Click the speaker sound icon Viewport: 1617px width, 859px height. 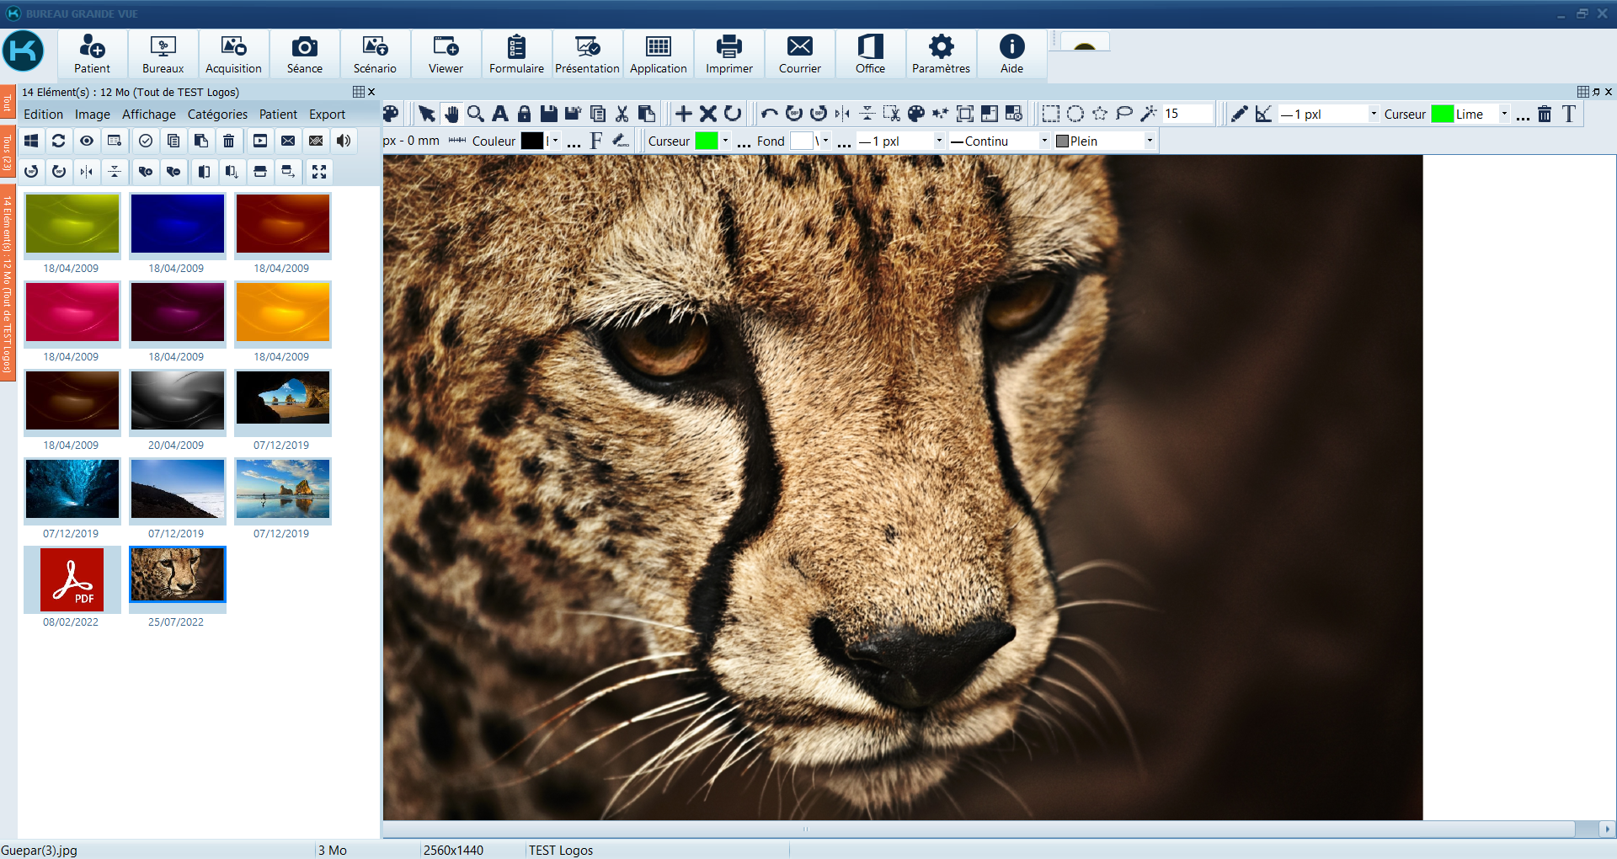[x=344, y=141]
